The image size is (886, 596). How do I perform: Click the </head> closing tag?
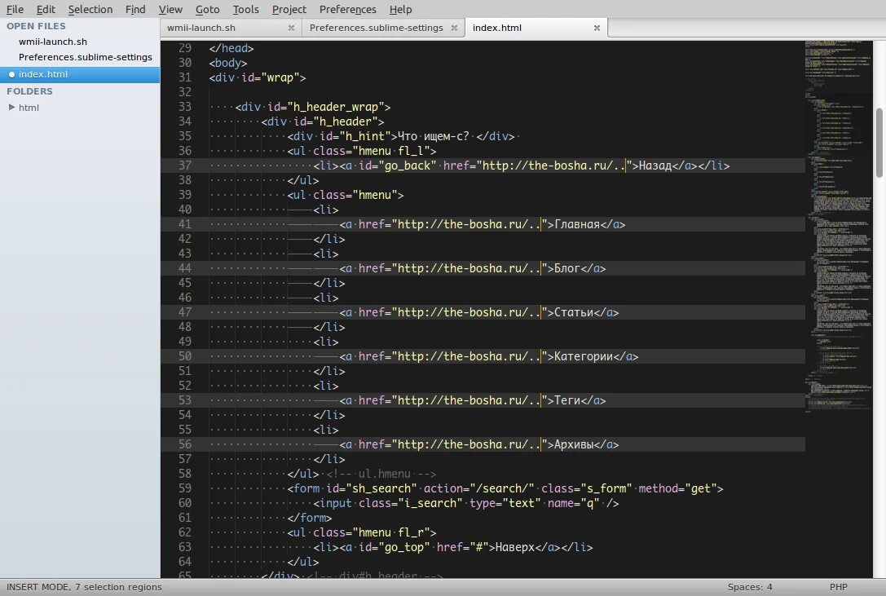point(231,48)
